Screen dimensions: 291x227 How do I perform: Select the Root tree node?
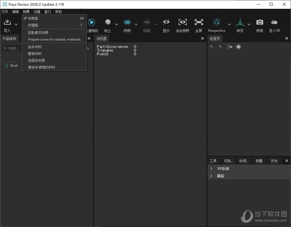14,65
